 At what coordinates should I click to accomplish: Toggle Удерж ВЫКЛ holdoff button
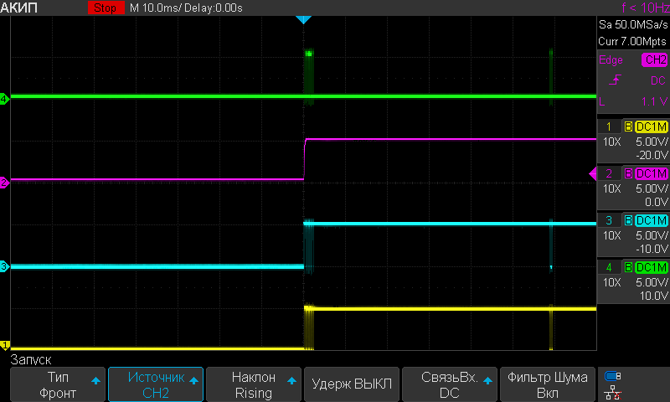coord(352,384)
